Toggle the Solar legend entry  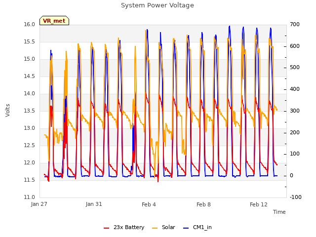(x=163, y=227)
